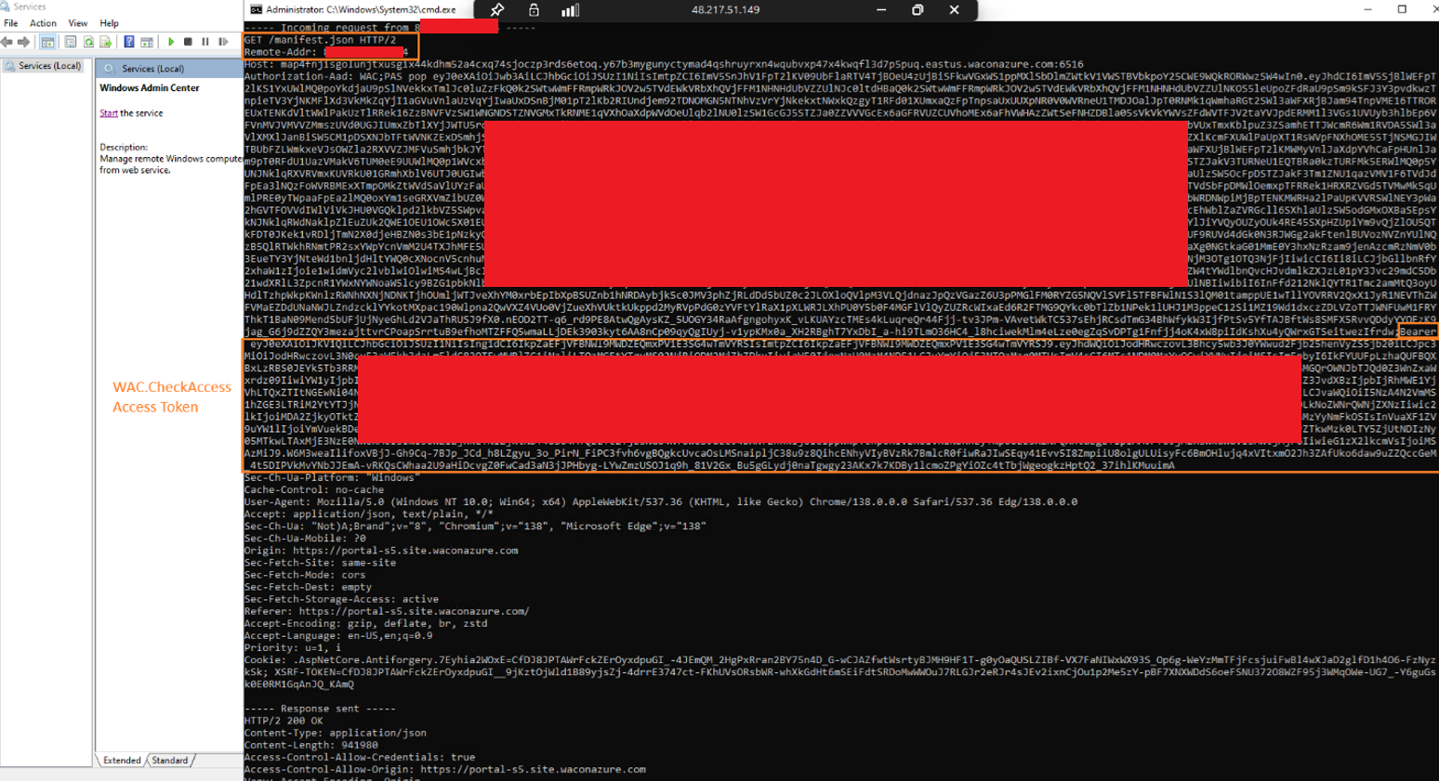Toggle Show/Hide Action Pane toolbar button
Screen dimensions: 1439x781
pos(147,42)
